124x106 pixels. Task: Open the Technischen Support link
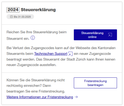[51, 54]
